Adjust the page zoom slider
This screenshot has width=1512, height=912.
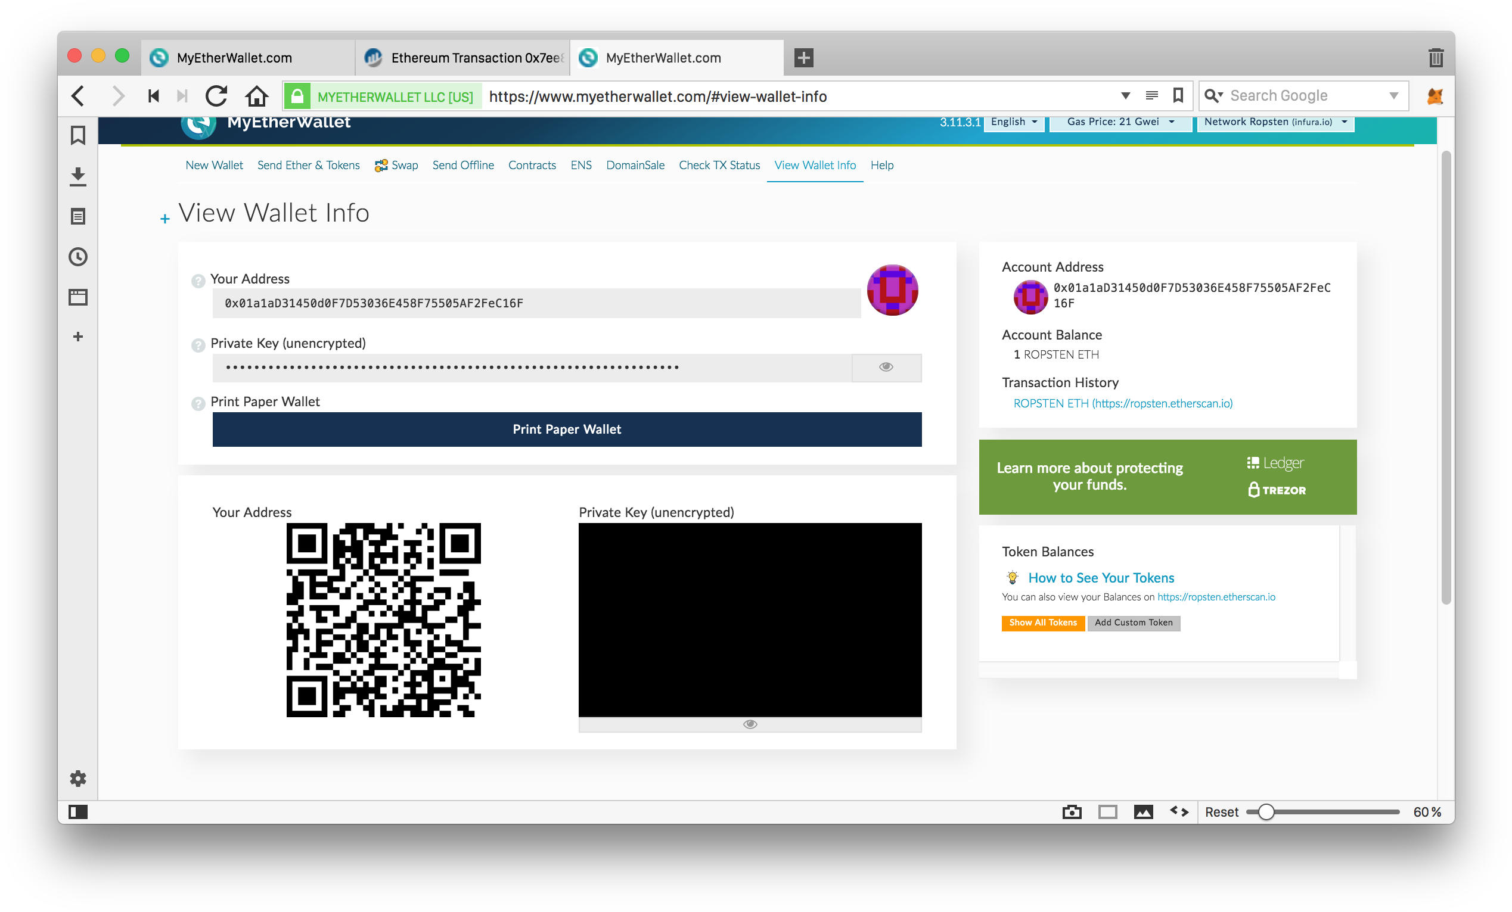pyautogui.click(x=1265, y=811)
